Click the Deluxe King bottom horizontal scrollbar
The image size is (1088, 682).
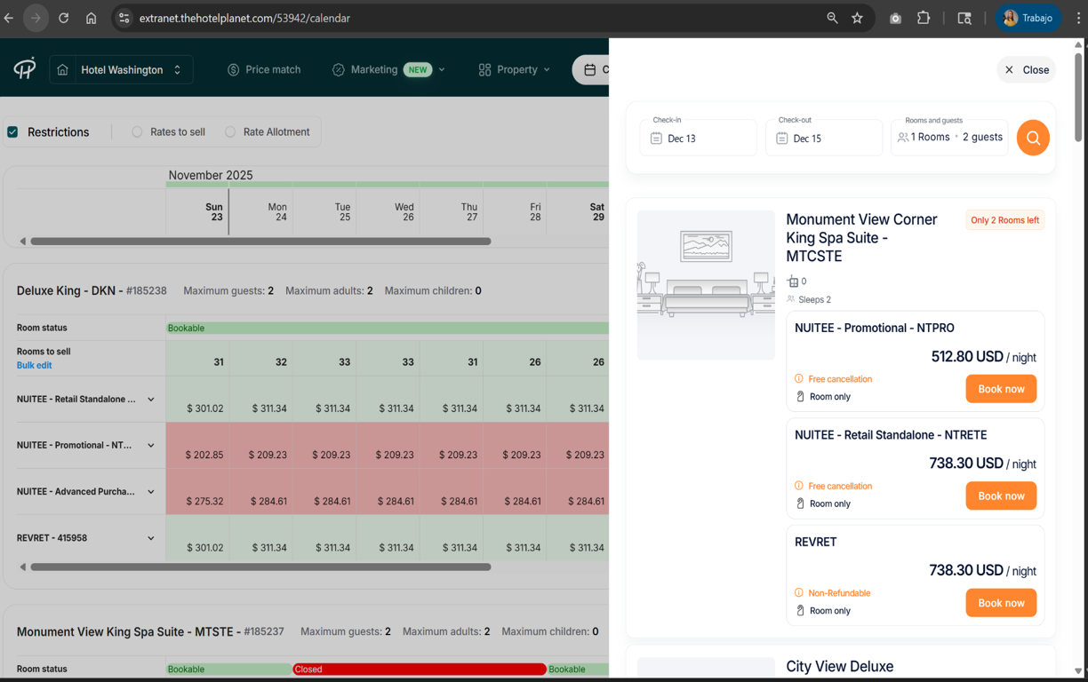pos(260,567)
